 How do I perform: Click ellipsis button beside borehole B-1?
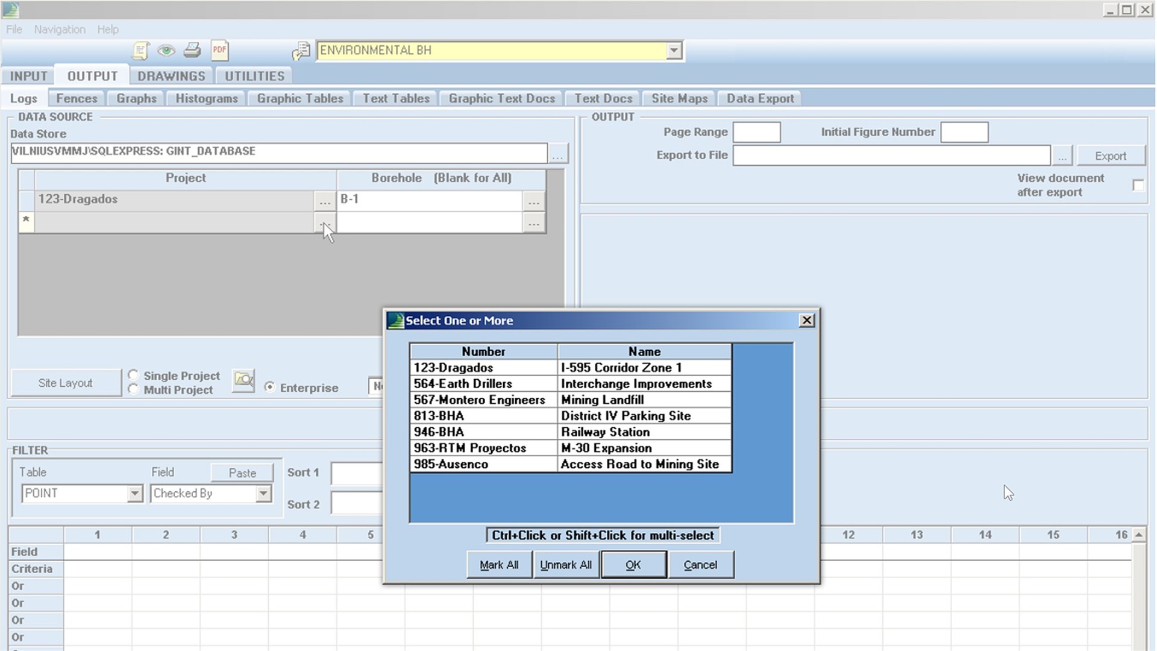(533, 201)
